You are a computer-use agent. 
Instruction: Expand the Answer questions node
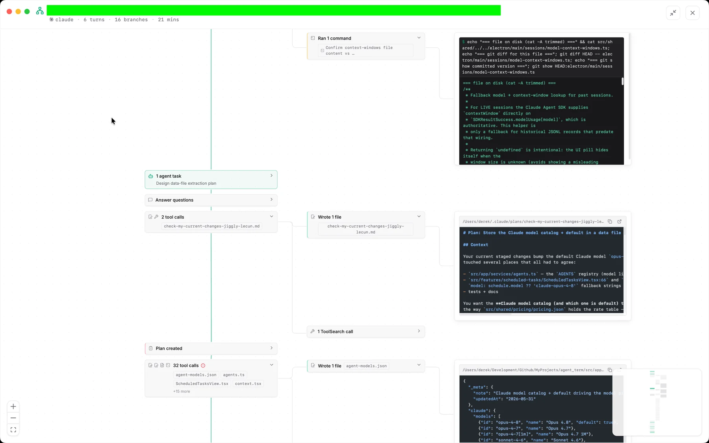click(x=271, y=200)
